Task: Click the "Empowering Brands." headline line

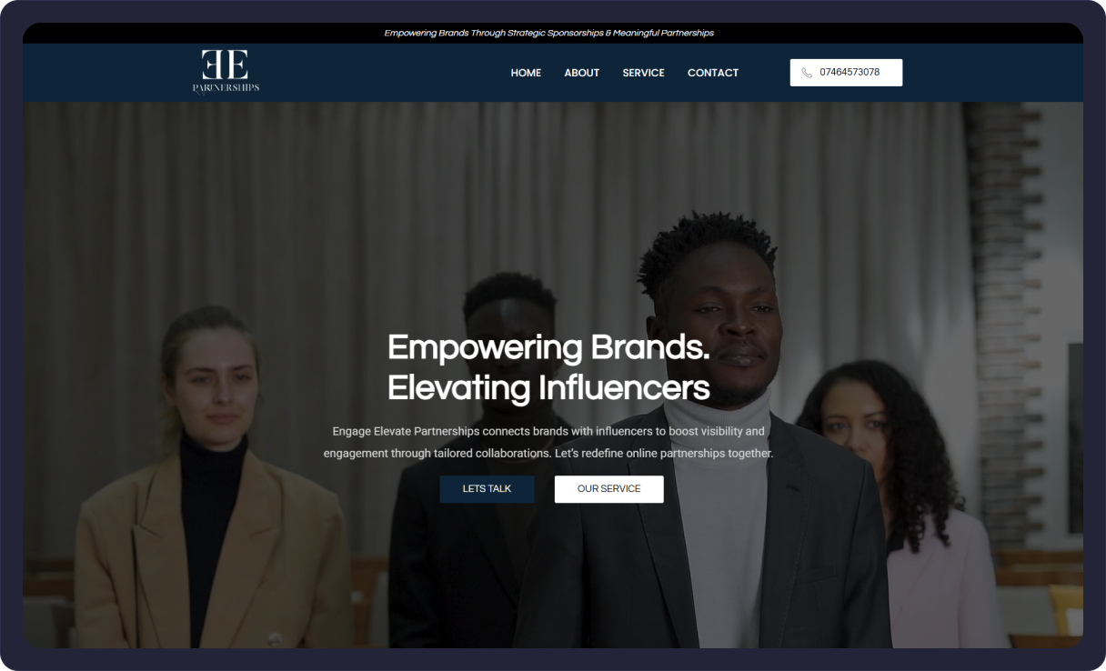Action: (548, 347)
